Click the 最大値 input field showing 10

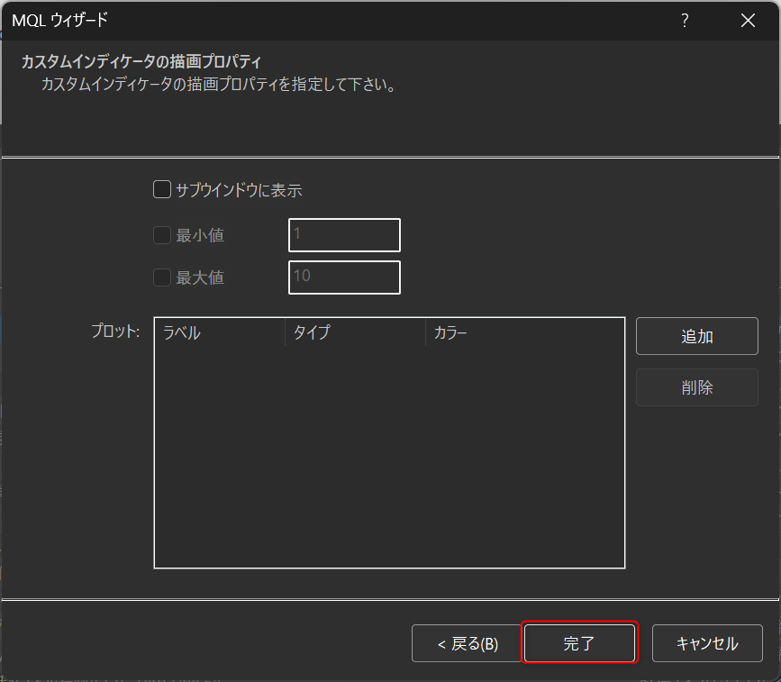tap(344, 277)
